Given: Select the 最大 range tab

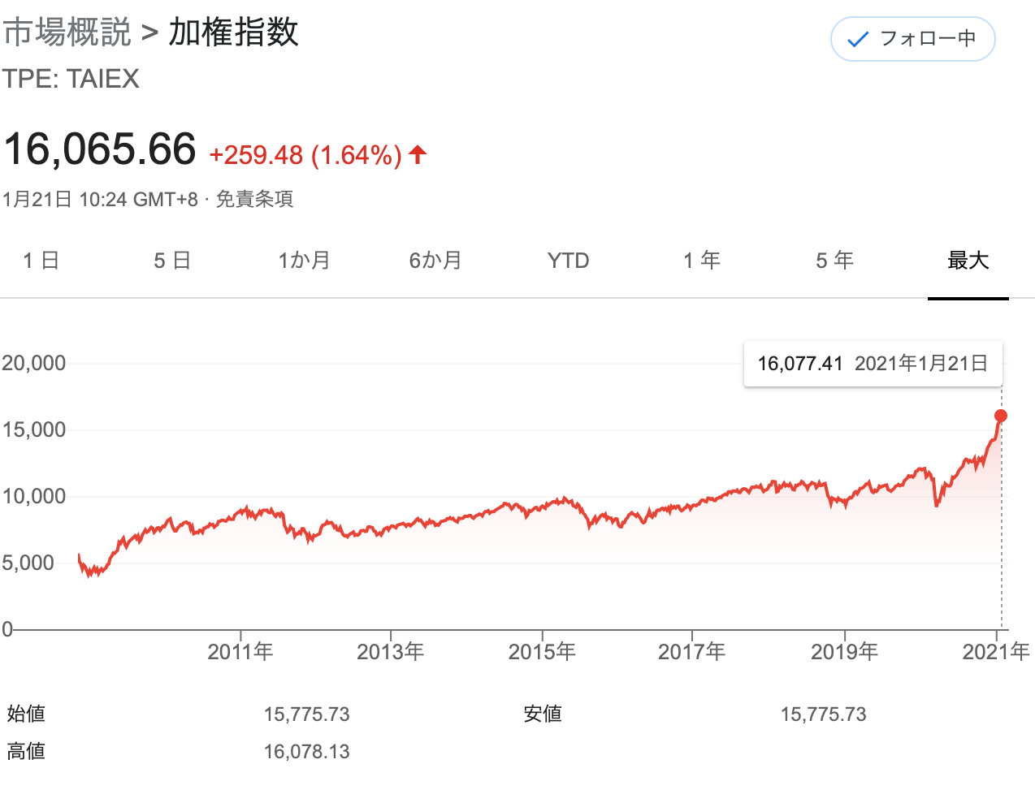Looking at the screenshot, I should 968,261.
